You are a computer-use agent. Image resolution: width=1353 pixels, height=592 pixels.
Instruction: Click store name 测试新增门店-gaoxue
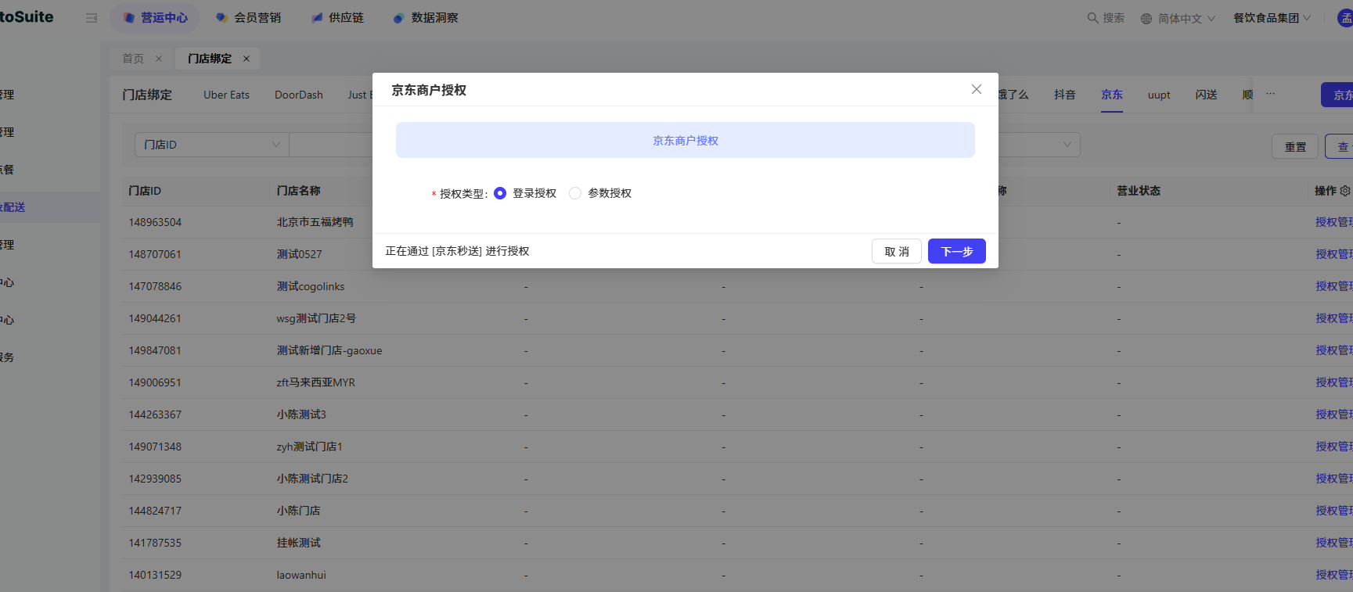[x=329, y=350]
